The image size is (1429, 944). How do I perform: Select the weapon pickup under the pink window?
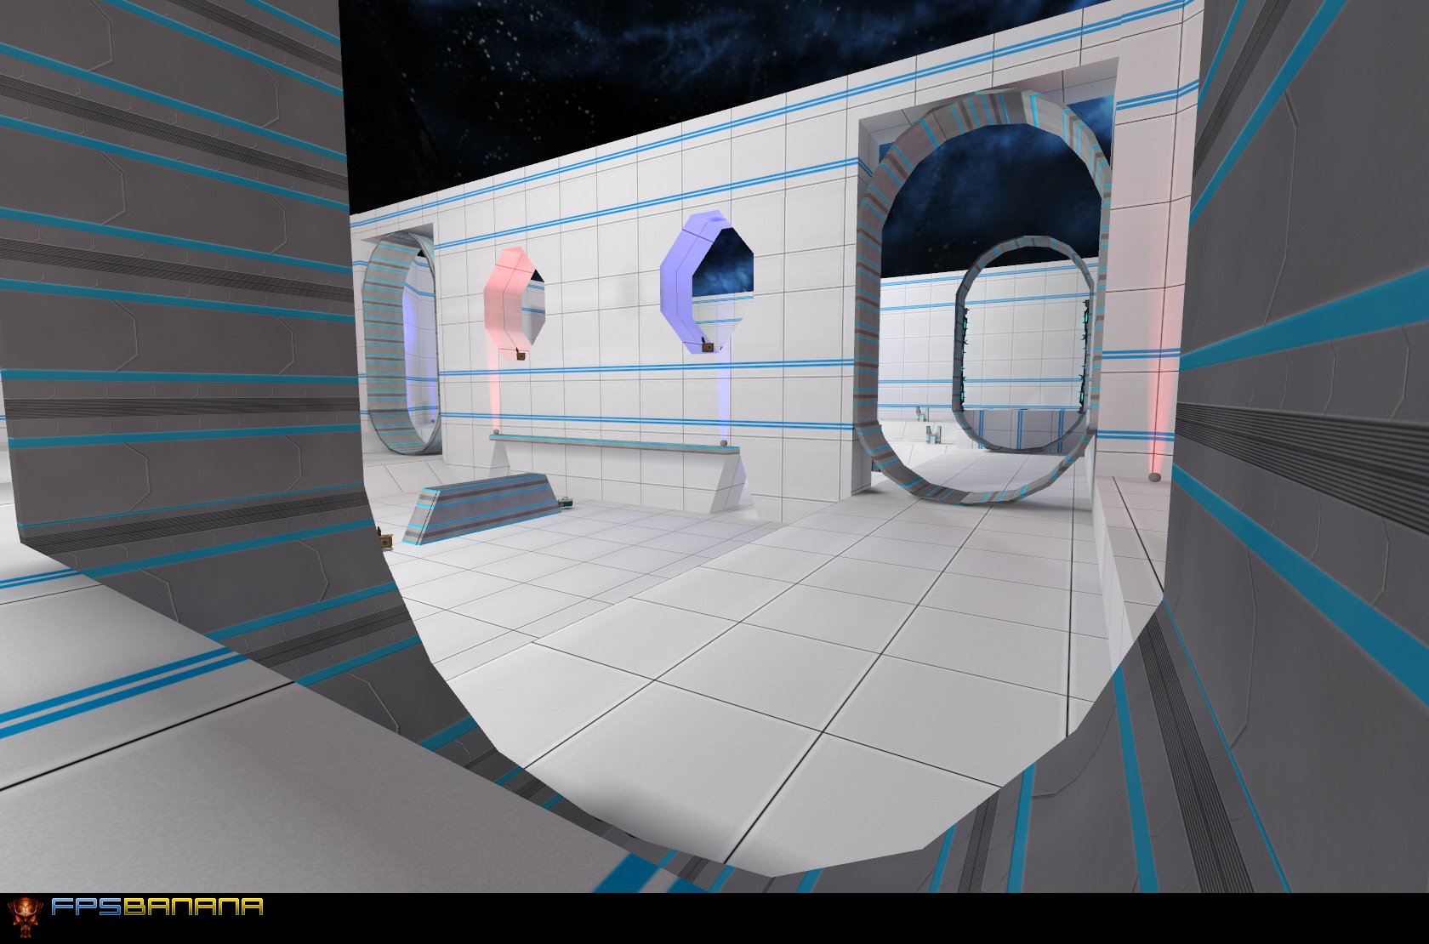[521, 356]
